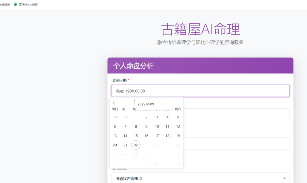307x183 pixels.
Task: Click the 个人命盘分析 card header
Action: [200, 66]
